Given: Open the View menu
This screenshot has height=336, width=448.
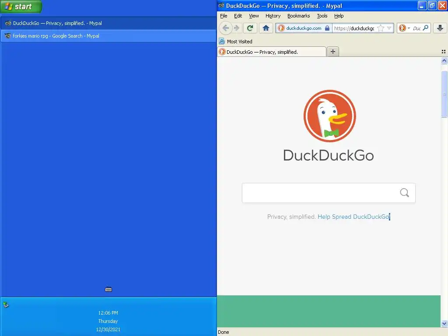Looking at the screenshot, I should tap(254, 16).
